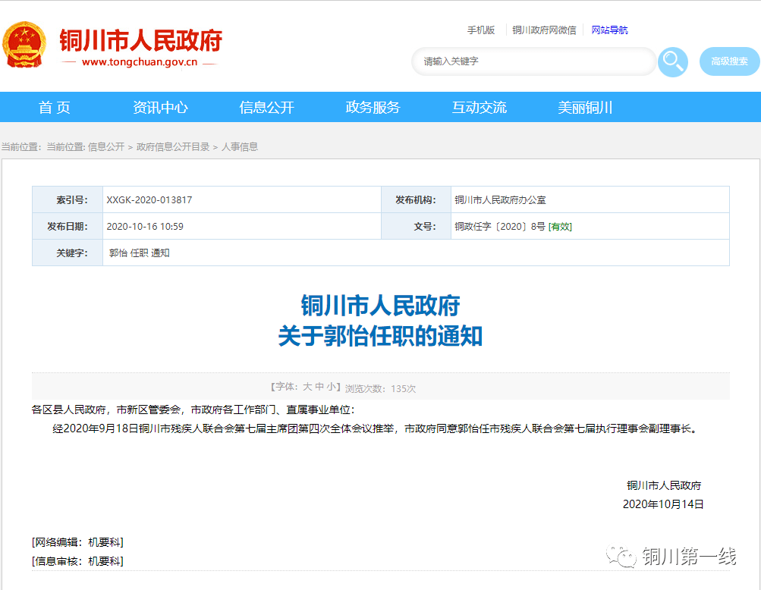The height and width of the screenshot is (590, 761).
Task: Open 高级搜索 advanced search
Action: 729,61
